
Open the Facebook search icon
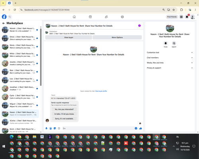point(10,17)
